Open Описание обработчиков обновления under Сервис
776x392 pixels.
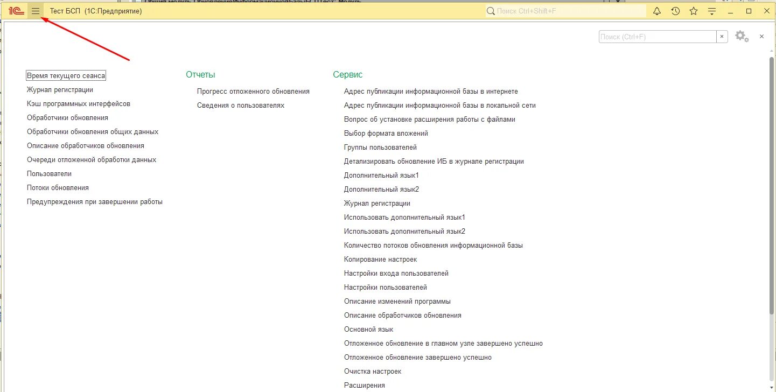[x=403, y=316]
